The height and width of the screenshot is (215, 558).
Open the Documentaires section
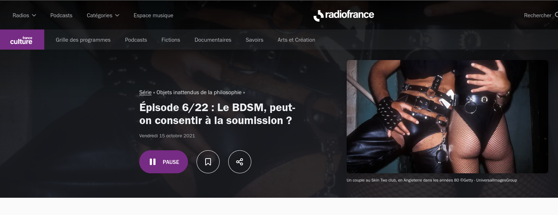(x=213, y=40)
